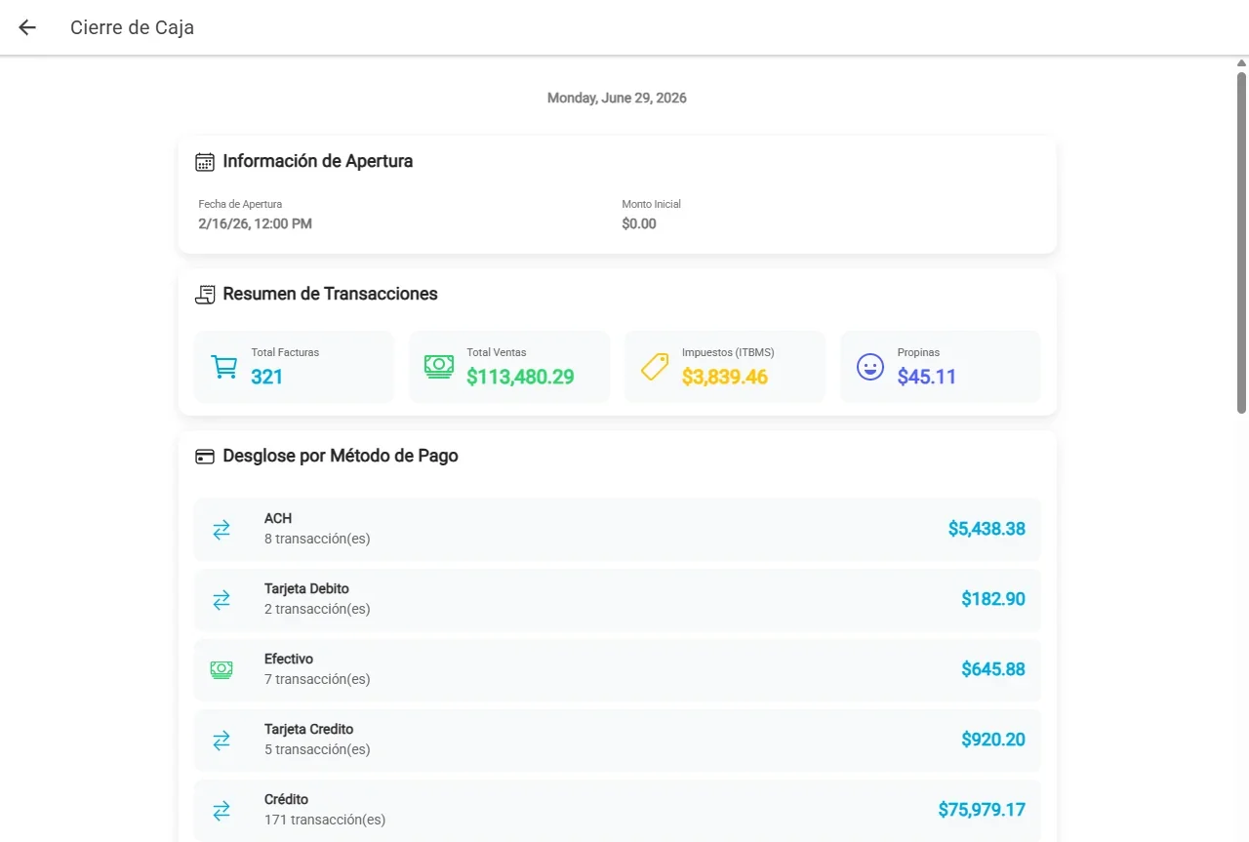The image size is (1249, 842).
Task: Click the cash icon in Efectivo row
Action: pyautogui.click(x=222, y=669)
